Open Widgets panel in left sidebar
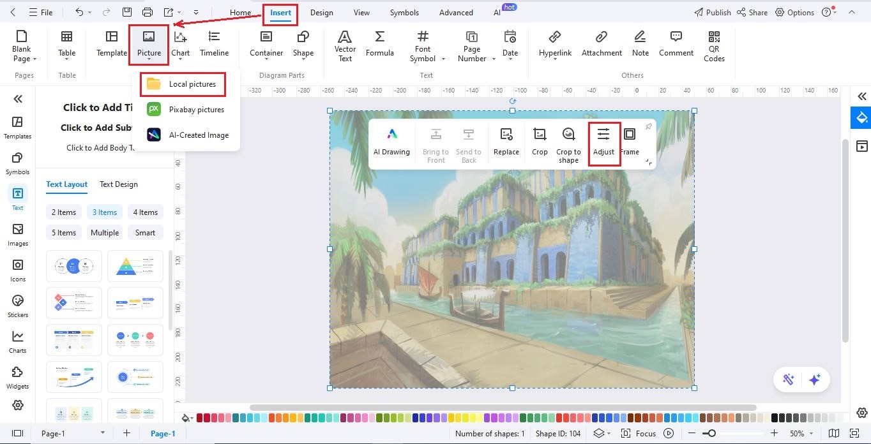 pos(18,378)
